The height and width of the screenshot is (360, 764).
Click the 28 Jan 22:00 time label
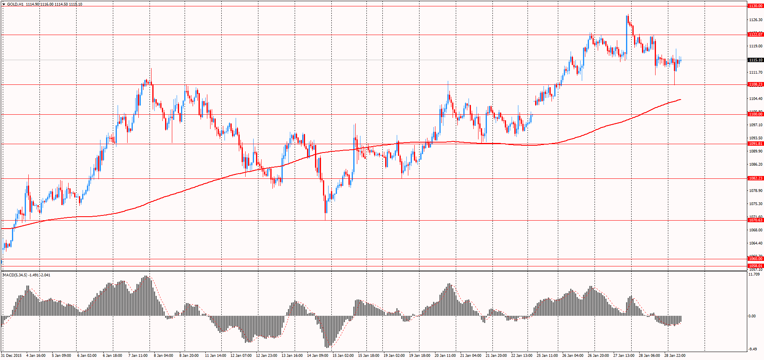(675, 355)
